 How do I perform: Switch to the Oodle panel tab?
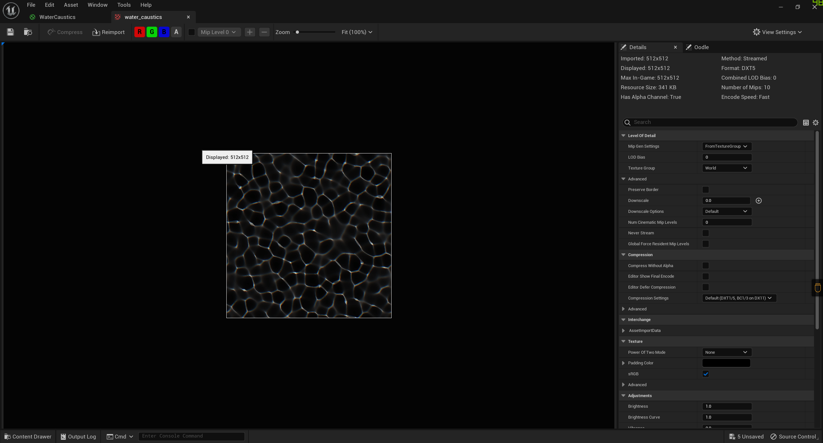point(698,47)
